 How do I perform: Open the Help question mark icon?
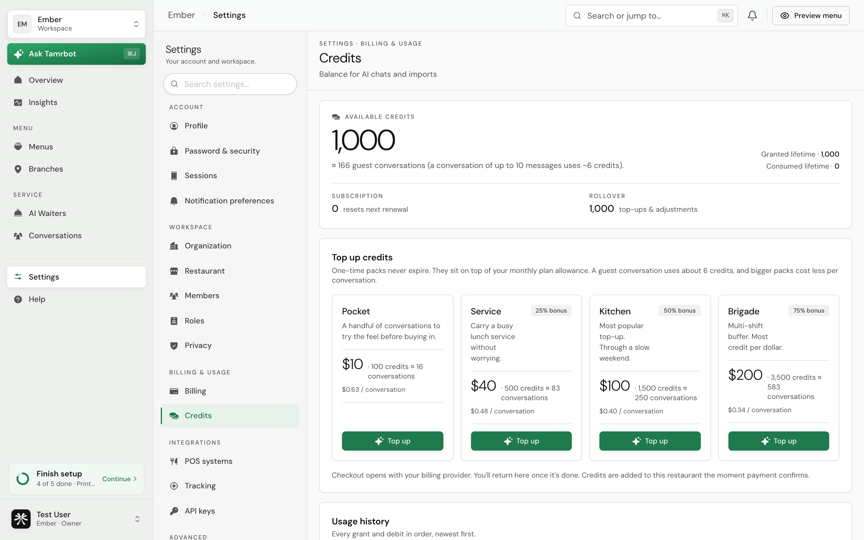tap(18, 299)
